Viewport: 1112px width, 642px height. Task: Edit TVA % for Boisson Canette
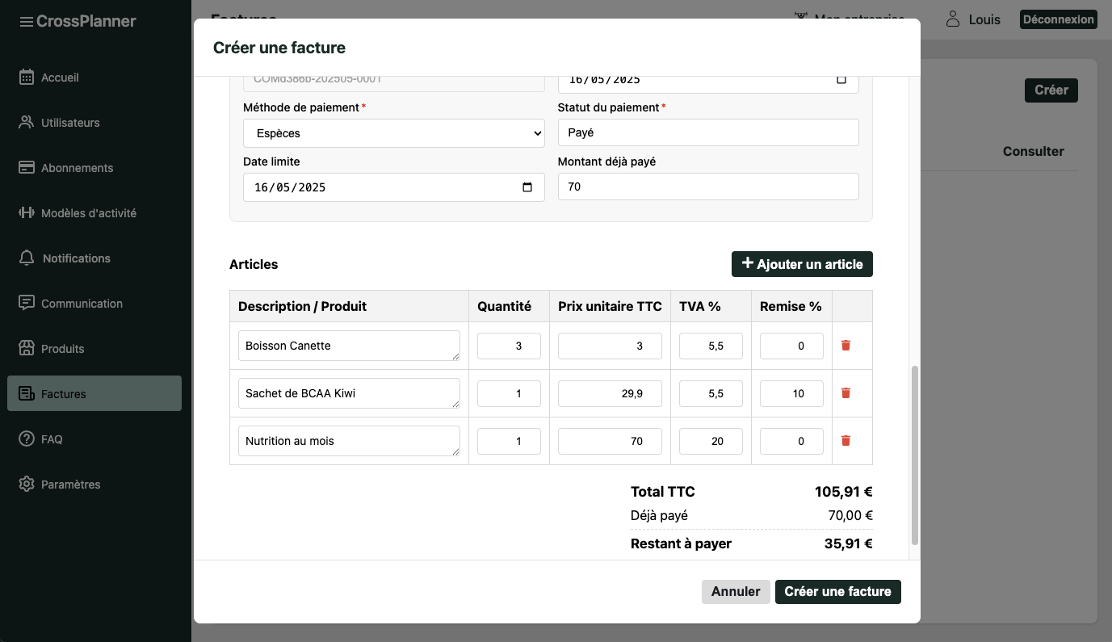point(711,346)
